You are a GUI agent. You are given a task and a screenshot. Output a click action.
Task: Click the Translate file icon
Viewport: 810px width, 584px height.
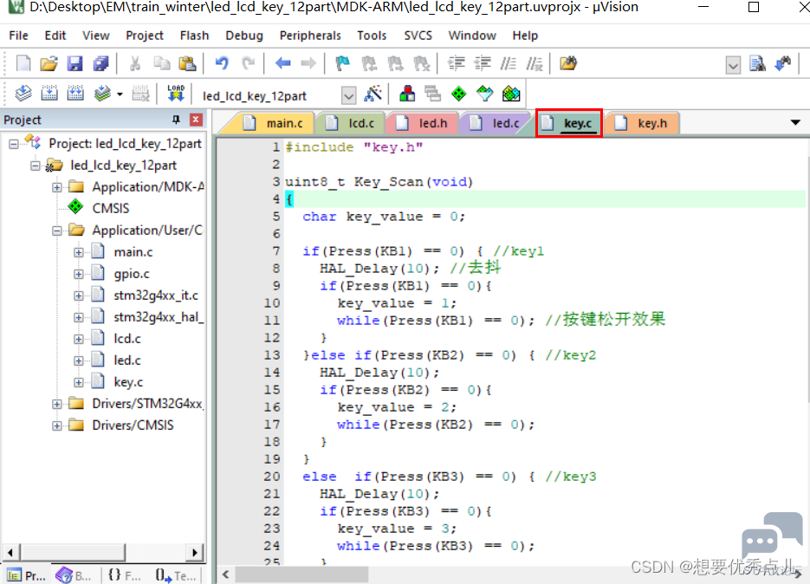tap(23, 94)
